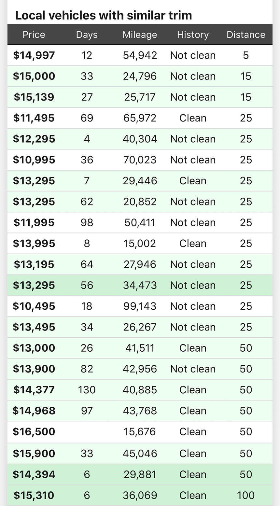
Task: Open the $10,995 vehicle row
Action: coord(34,160)
